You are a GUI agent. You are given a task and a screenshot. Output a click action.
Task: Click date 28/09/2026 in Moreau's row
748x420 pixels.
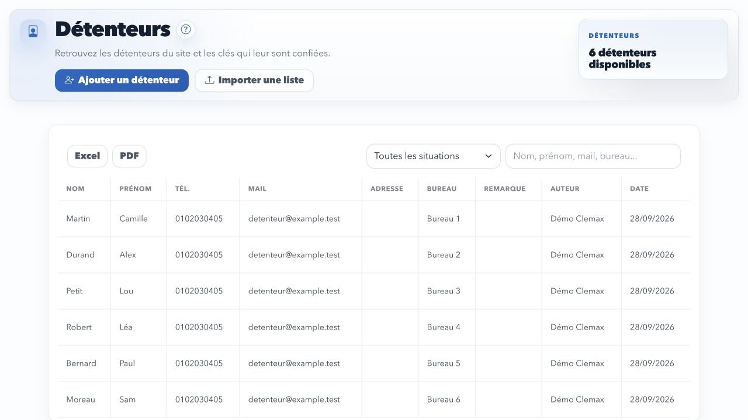coord(652,400)
